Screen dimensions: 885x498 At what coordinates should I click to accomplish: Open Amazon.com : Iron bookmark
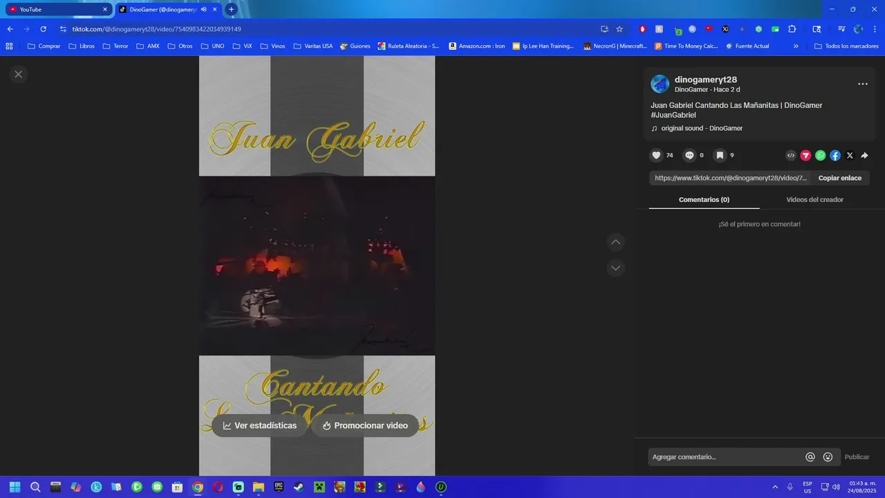(477, 46)
